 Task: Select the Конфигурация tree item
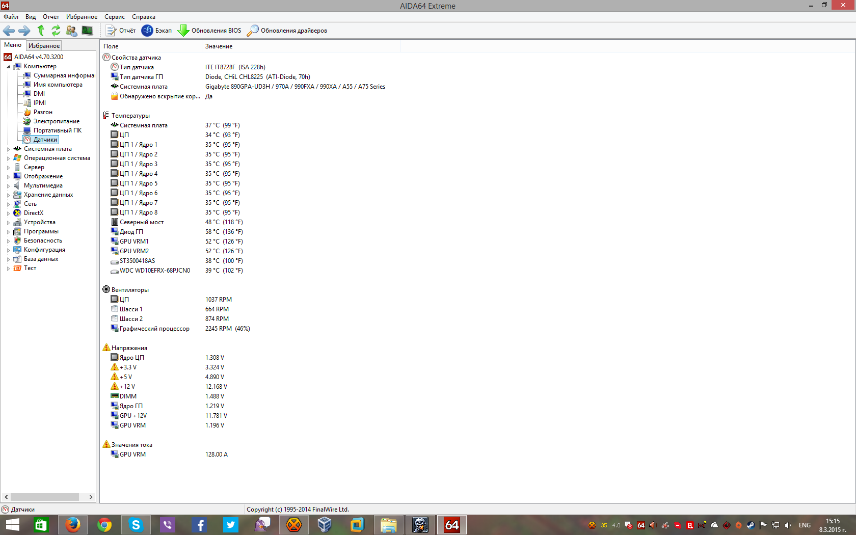click(x=44, y=250)
